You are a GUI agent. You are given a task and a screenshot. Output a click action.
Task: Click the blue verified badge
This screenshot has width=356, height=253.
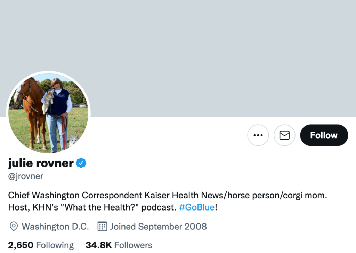(81, 163)
